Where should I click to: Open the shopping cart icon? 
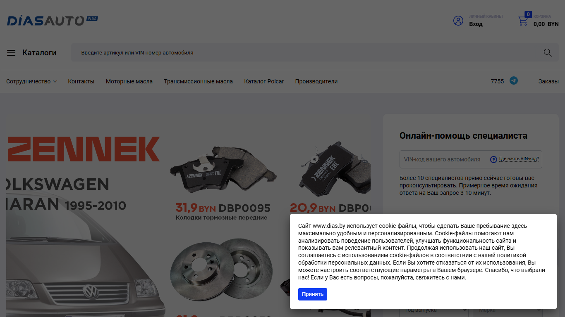(x=523, y=21)
